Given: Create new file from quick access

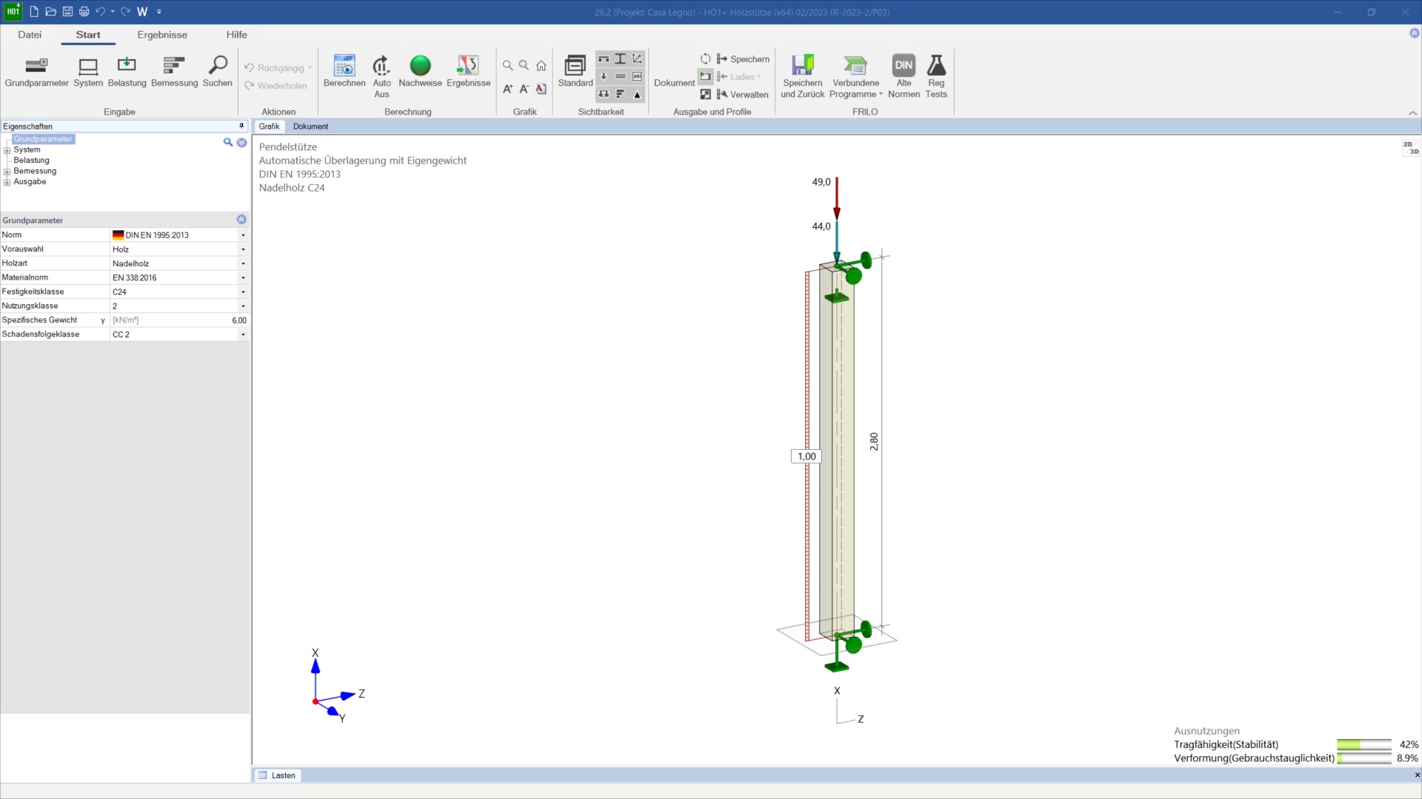Looking at the screenshot, I should 34,11.
